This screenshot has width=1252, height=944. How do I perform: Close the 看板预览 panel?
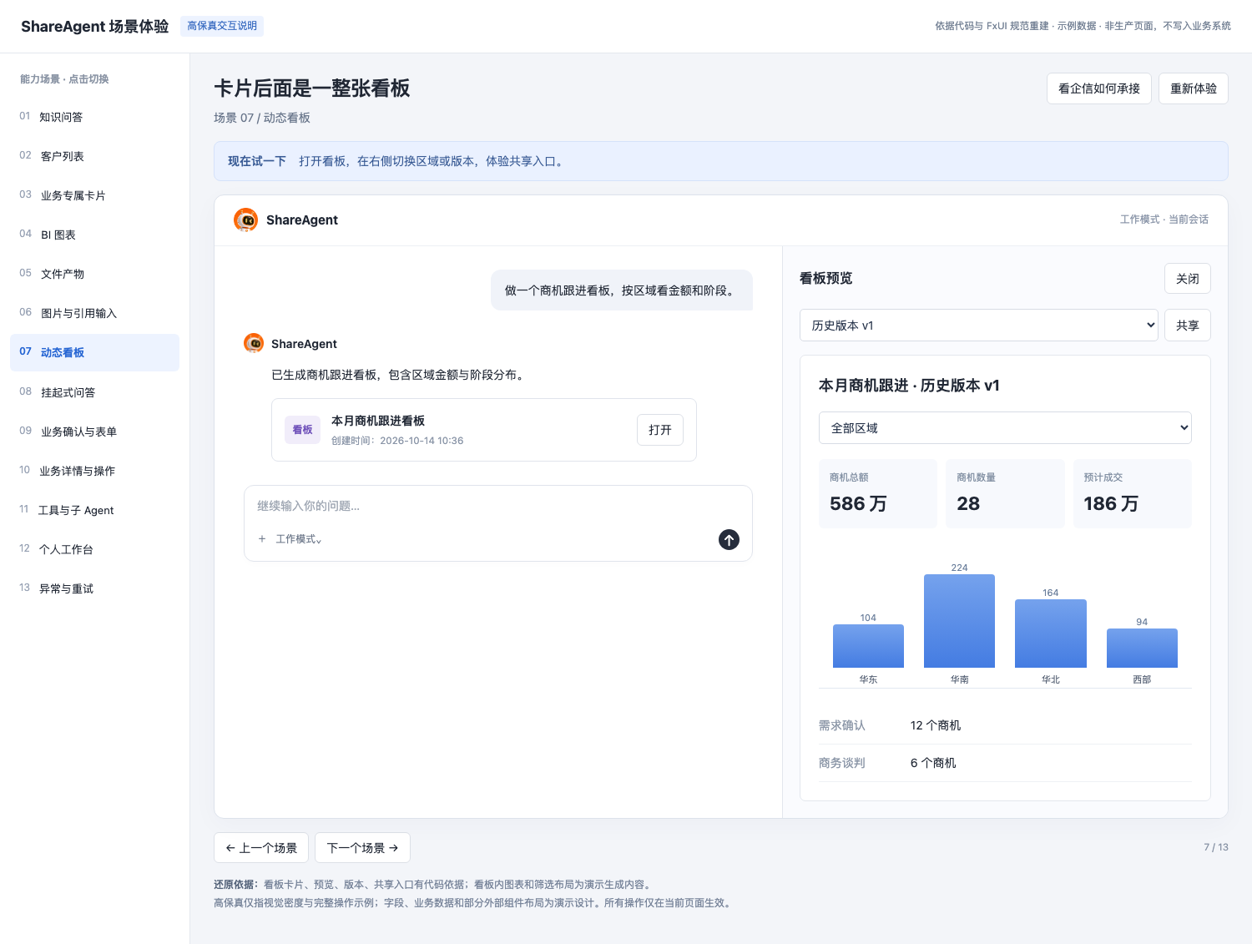point(1188,279)
